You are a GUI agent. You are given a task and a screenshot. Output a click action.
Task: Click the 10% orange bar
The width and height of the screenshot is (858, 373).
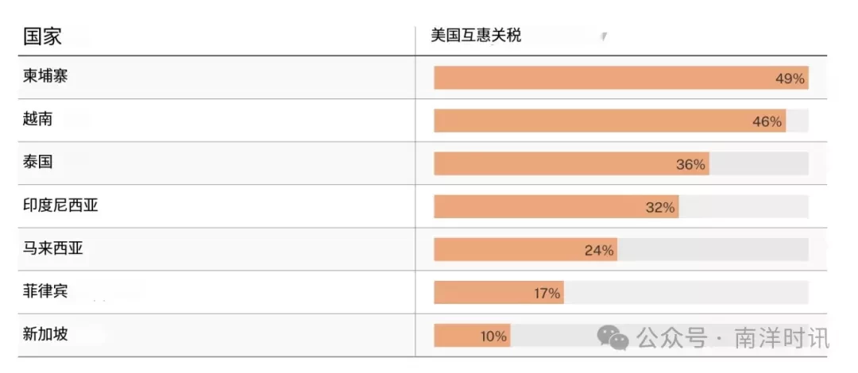472,335
